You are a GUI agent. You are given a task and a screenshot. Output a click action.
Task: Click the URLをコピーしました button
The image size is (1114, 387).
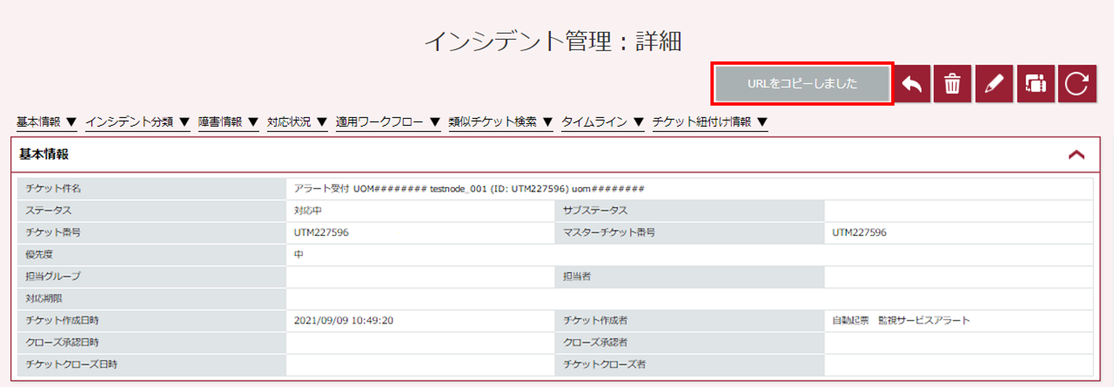pos(802,83)
